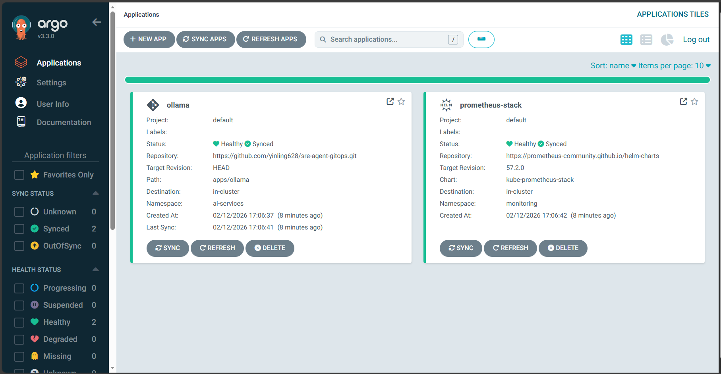The width and height of the screenshot is (721, 374).
Task: Click the green health status bar
Action: click(x=417, y=80)
